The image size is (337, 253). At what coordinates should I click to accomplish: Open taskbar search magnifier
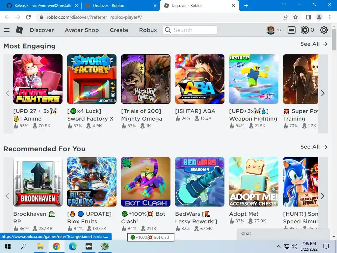(24, 246)
